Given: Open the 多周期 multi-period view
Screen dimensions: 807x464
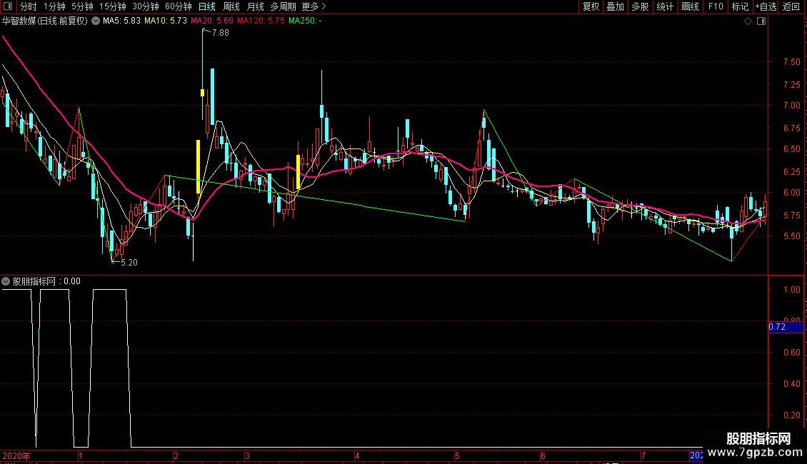Looking at the screenshot, I should coord(283,6).
